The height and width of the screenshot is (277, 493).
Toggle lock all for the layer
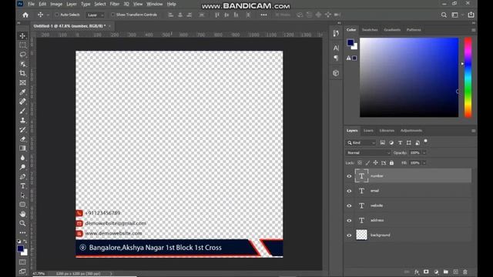(391, 162)
